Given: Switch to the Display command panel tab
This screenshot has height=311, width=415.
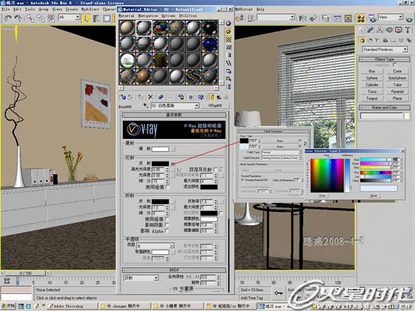Looking at the screenshot, I should click(398, 30).
